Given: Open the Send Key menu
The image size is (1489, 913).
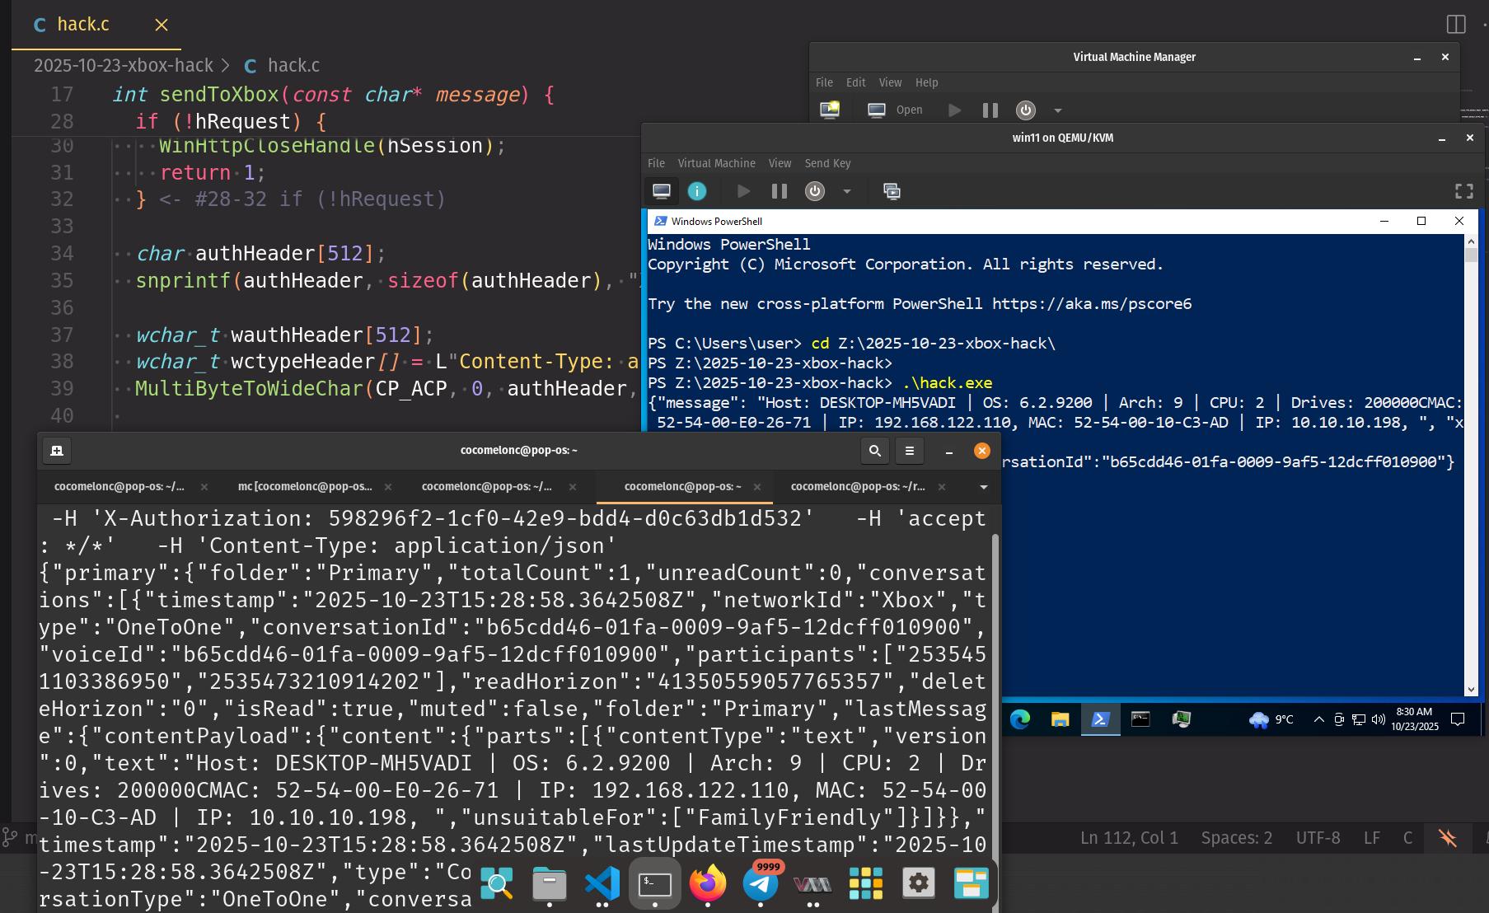Looking at the screenshot, I should click(827, 163).
